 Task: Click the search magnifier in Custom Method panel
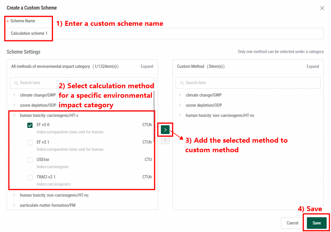point(182,83)
